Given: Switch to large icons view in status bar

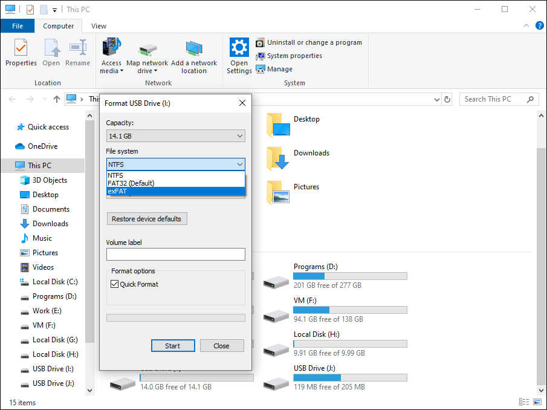Looking at the screenshot, I should tap(537, 402).
